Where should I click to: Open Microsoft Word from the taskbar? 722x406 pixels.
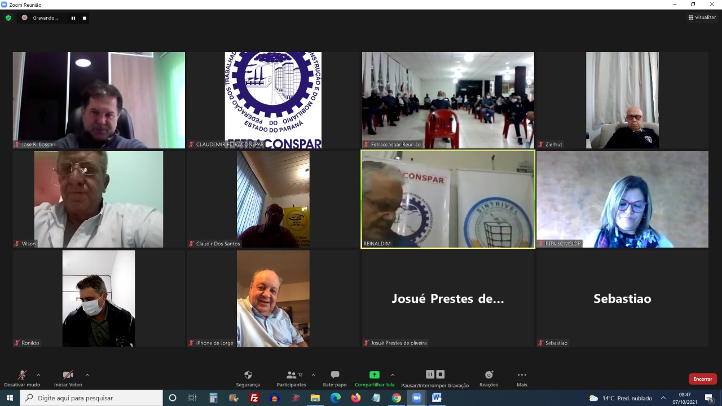point(436,398)
